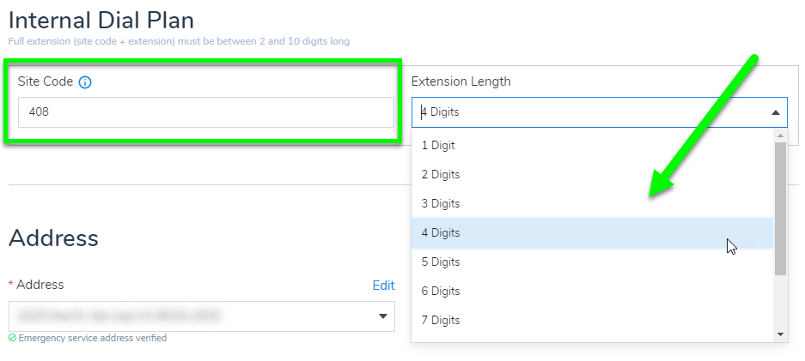Click the Site Code info icon

85,82
